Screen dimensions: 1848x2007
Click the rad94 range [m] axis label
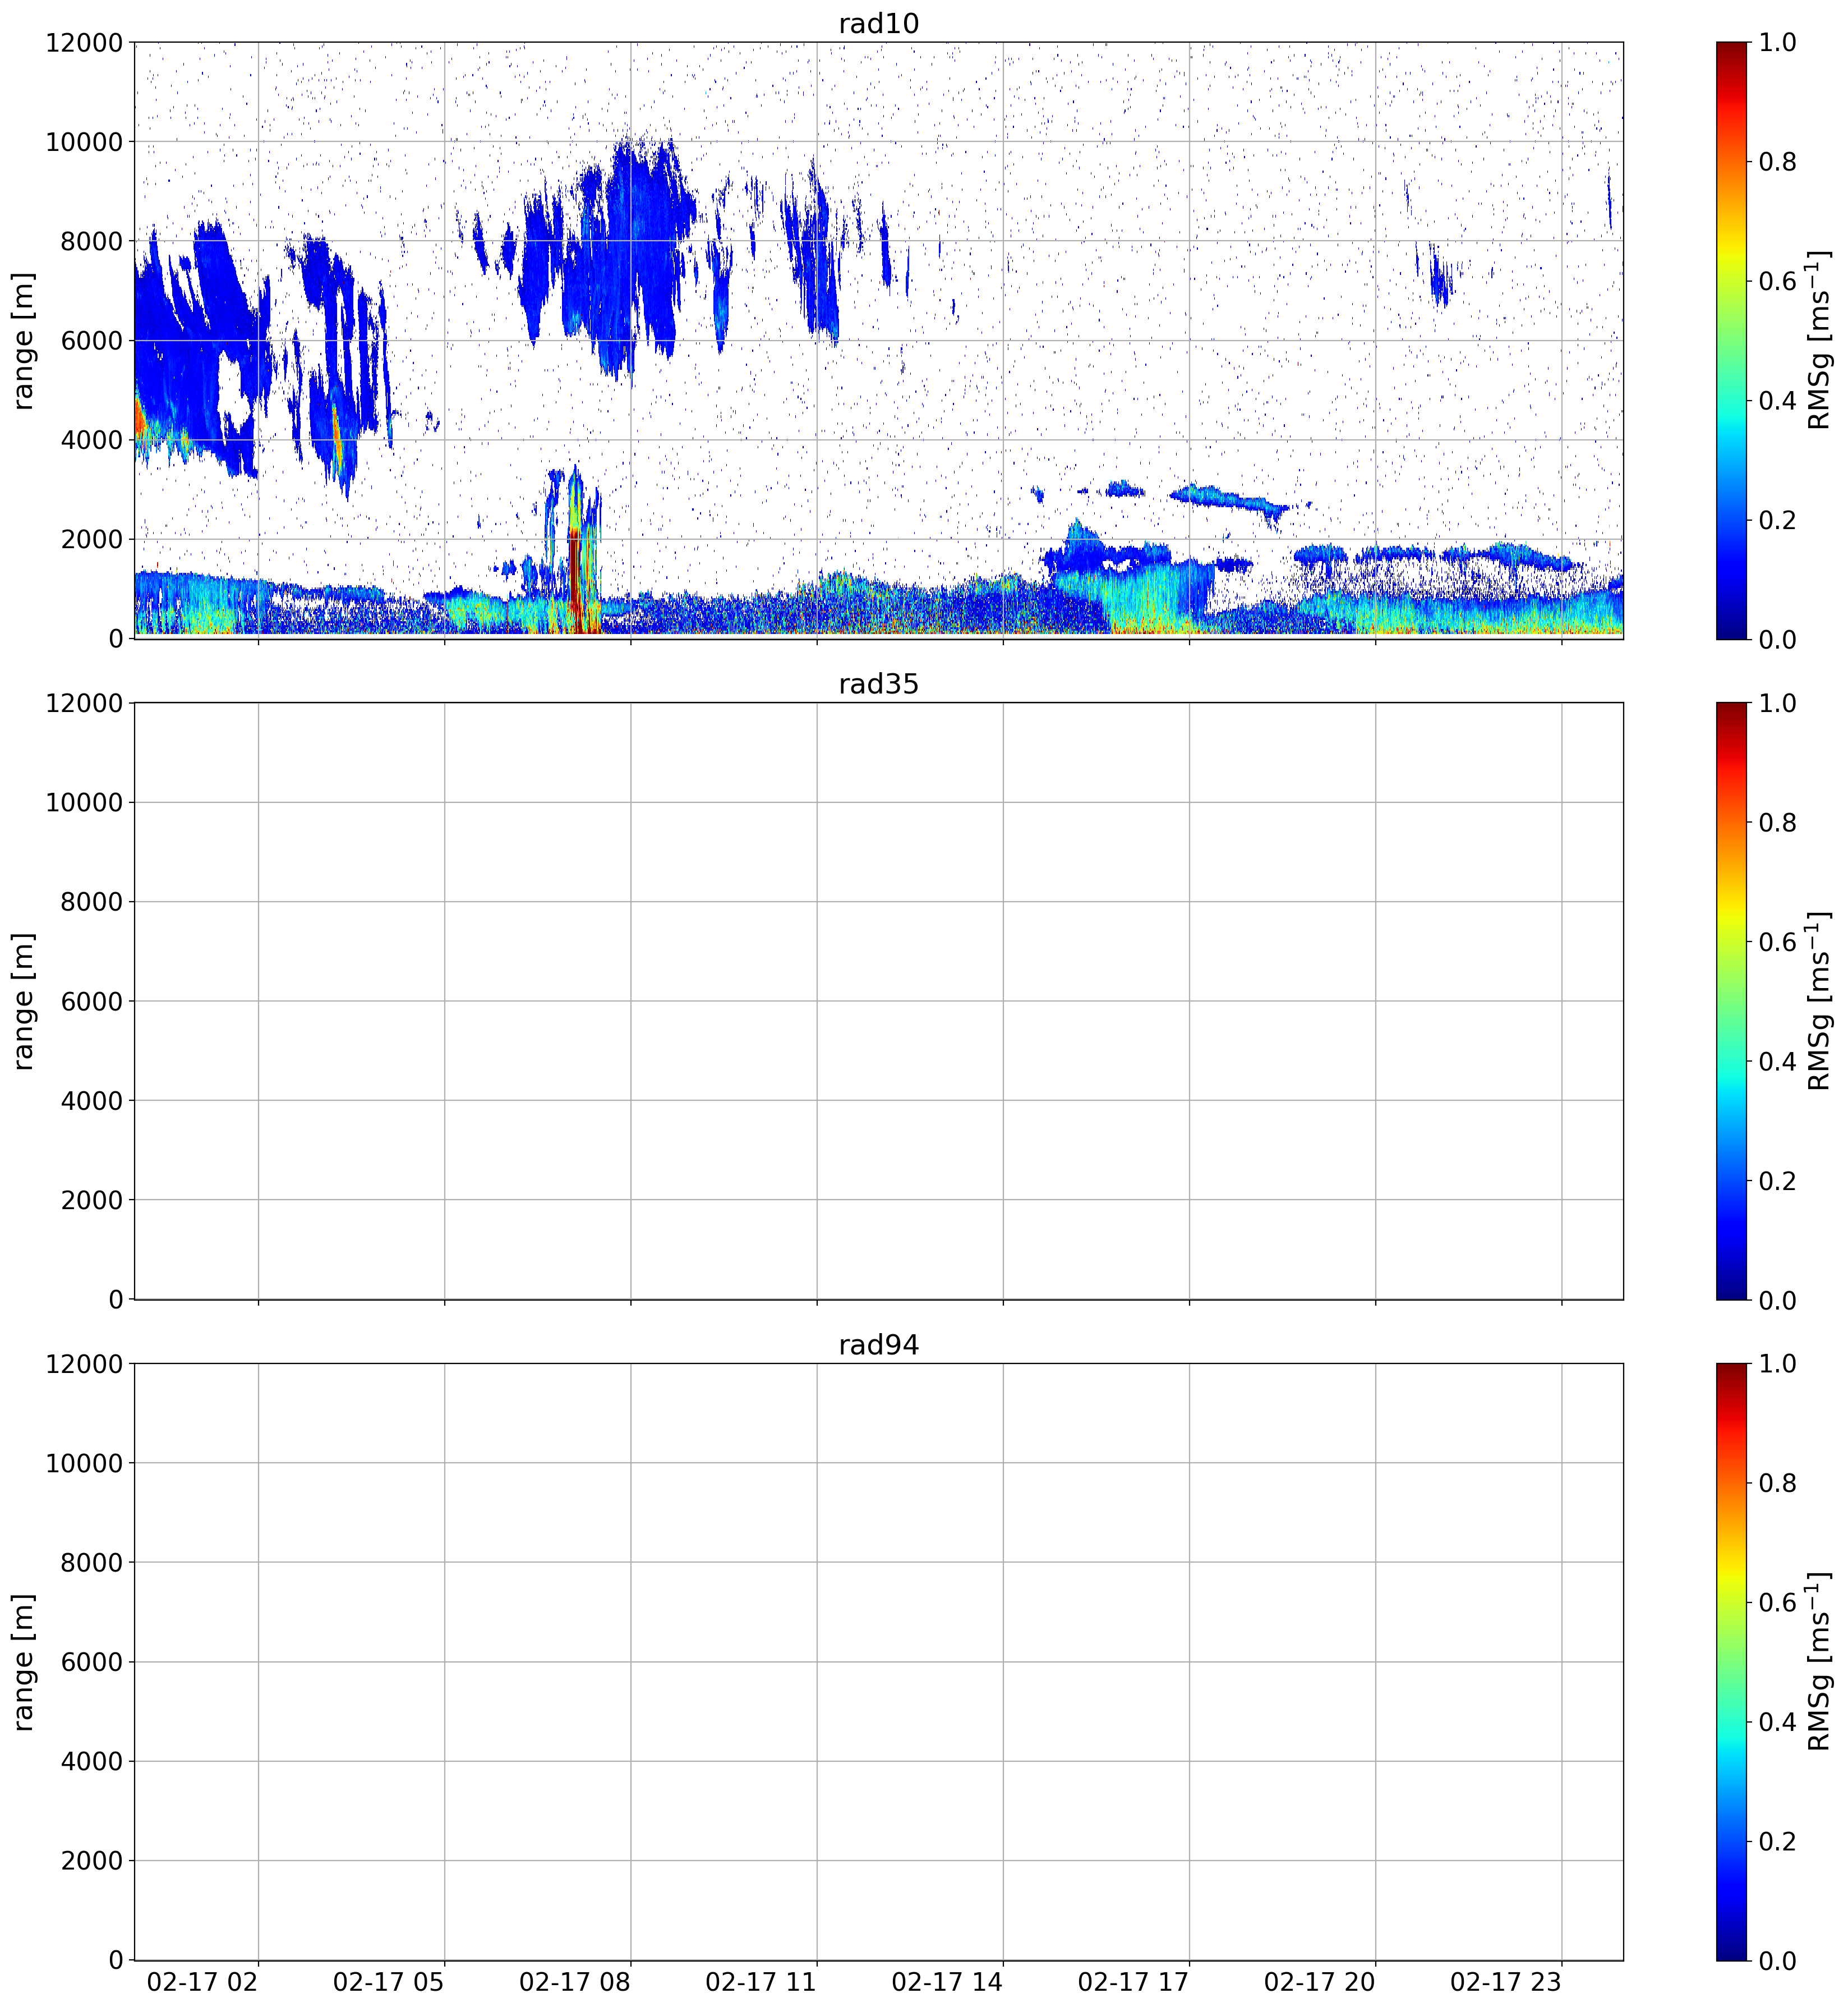pyautogui.click(x=24, y=1662)
